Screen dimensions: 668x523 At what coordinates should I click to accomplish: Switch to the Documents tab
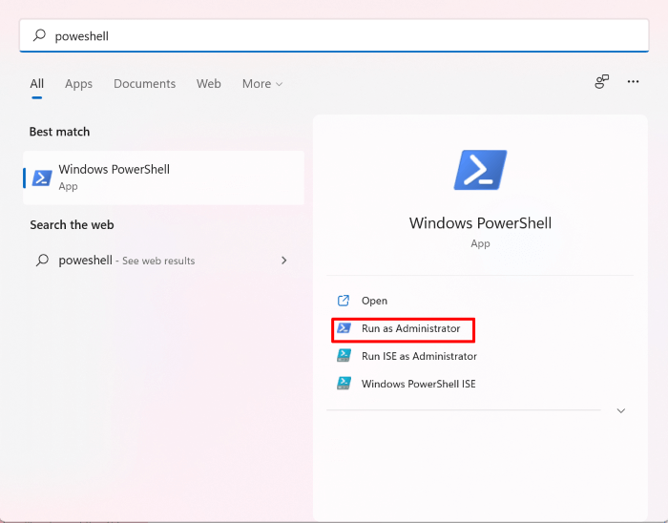[x=144, y=84]
